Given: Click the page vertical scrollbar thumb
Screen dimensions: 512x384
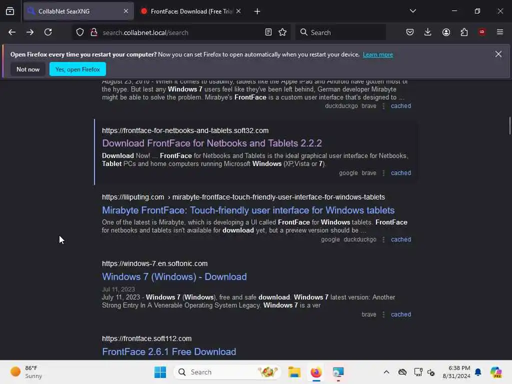Looking at the screenshot, I should (509, 125).
